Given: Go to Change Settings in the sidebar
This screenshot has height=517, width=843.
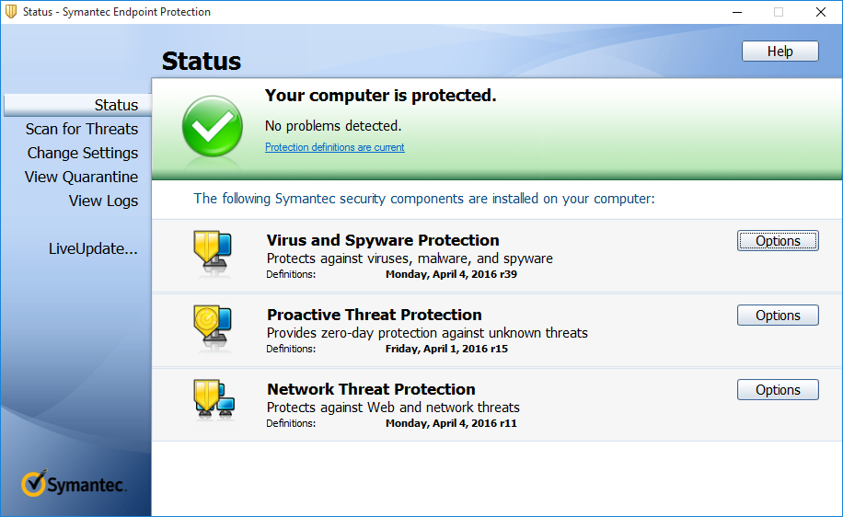Looking at the screenshot, I should pyautogui.click(x=83, y=153).
